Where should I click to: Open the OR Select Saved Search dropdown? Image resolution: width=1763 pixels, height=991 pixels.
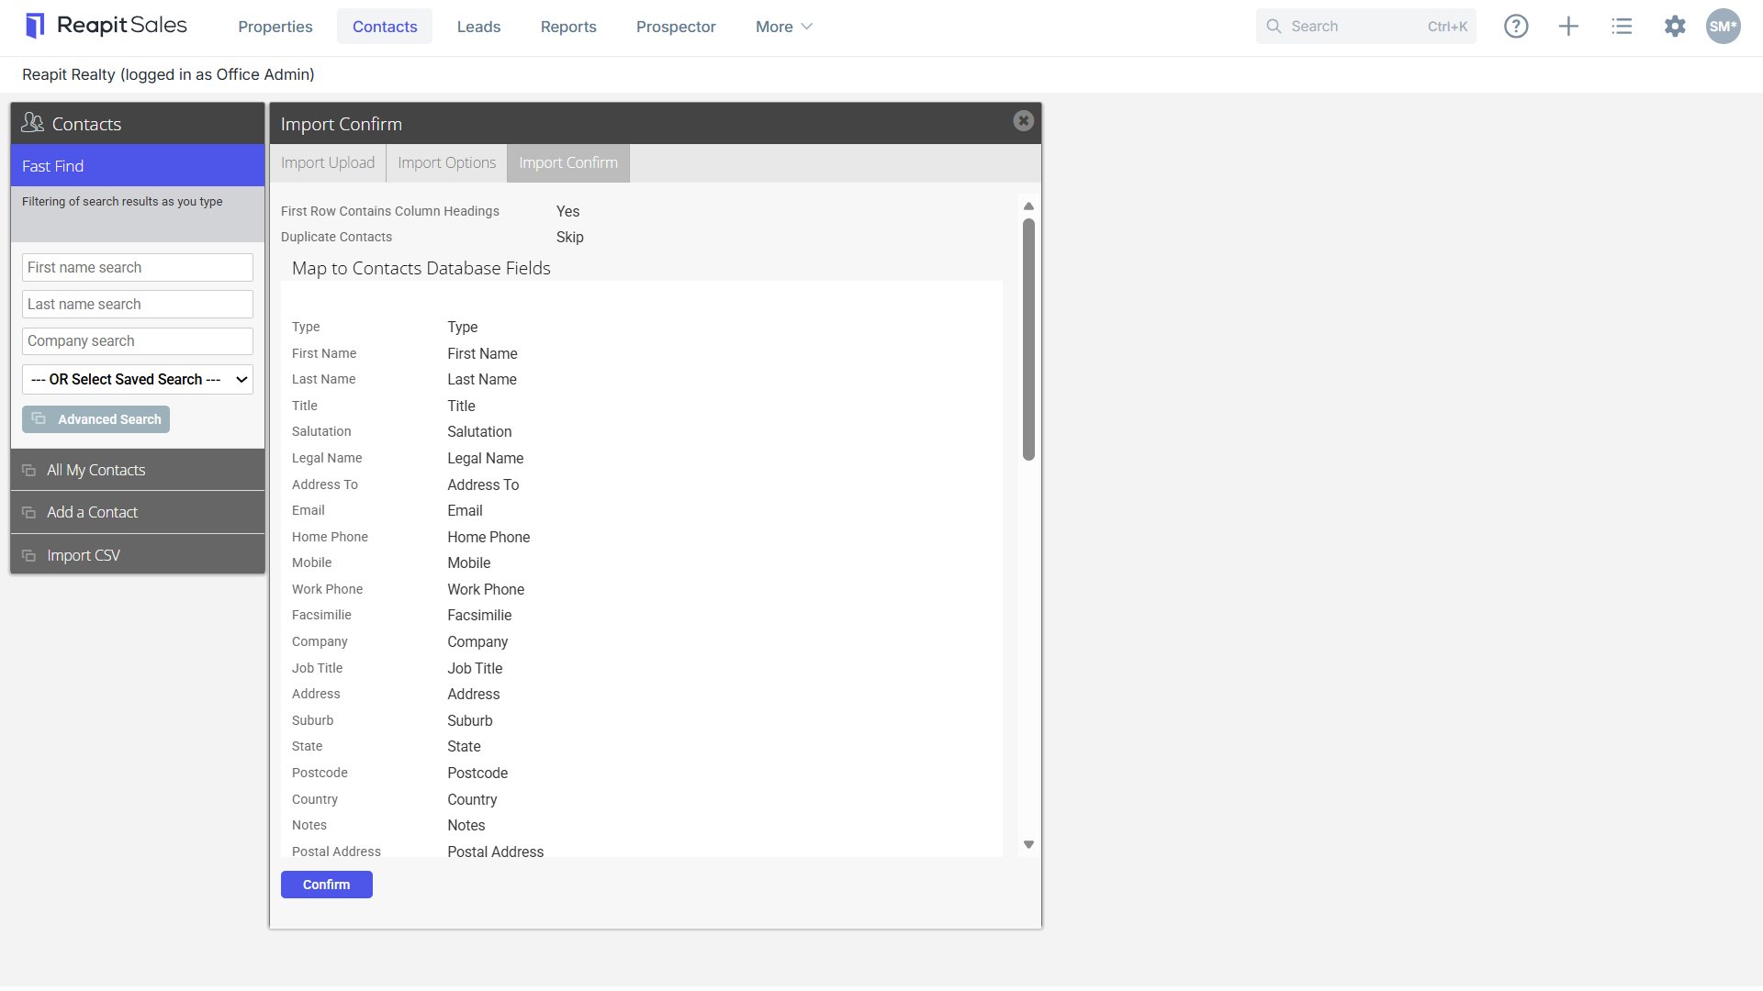pos(138,380)
